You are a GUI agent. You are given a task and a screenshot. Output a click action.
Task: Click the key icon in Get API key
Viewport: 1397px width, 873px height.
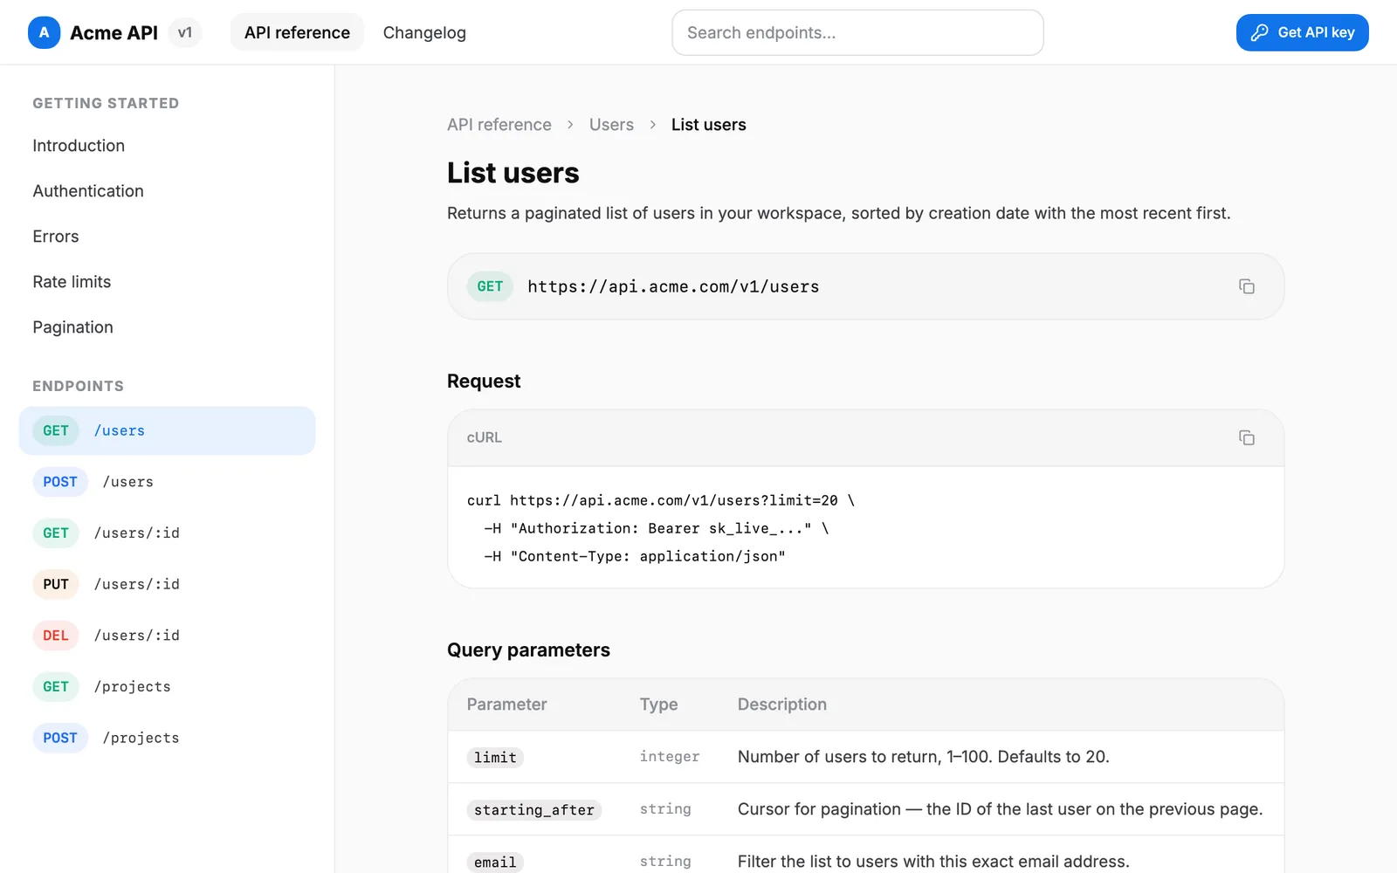point(1259,32)
